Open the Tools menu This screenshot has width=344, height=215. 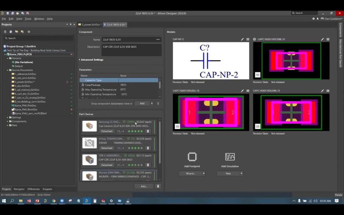[28, 19]
